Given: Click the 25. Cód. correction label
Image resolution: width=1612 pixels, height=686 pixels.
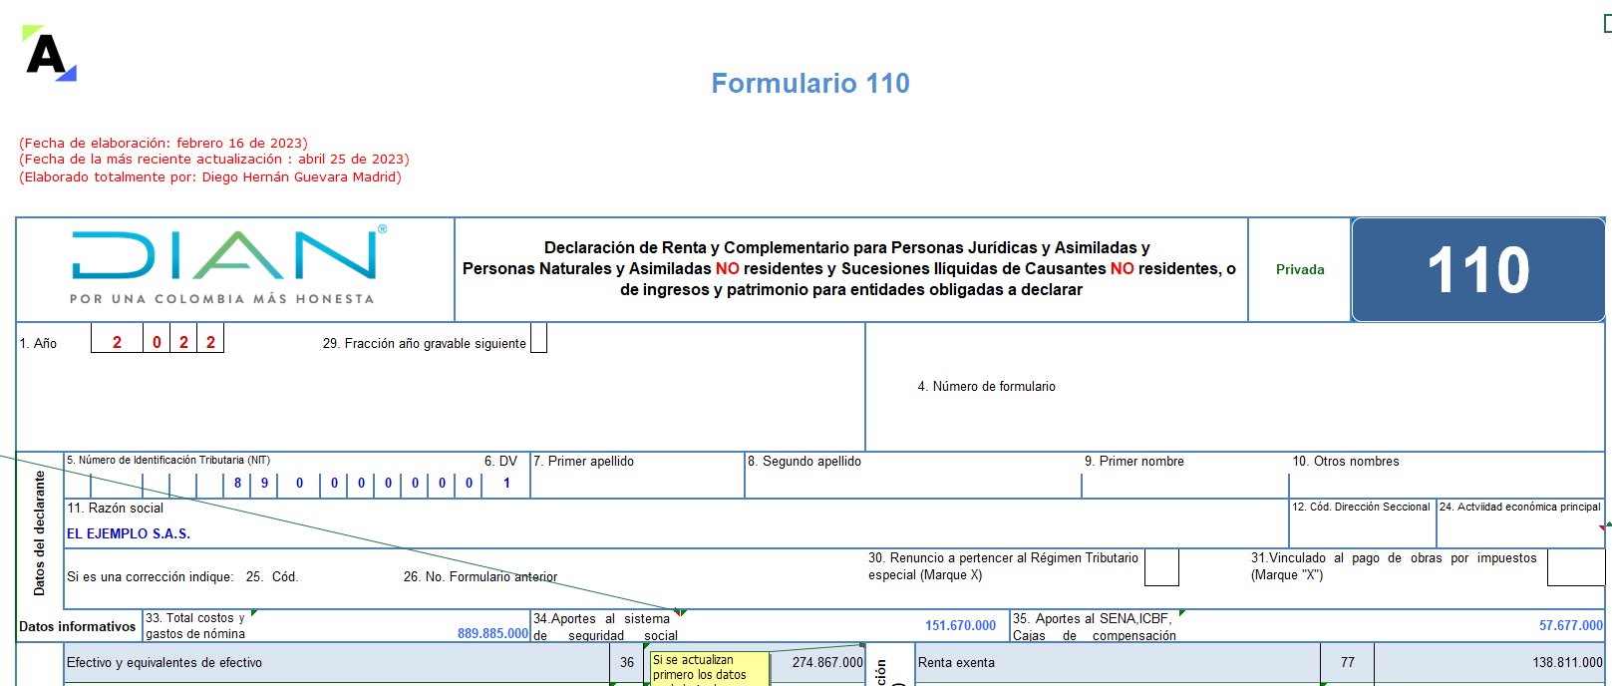Looking at the screenshot, I should pos(272,576).
